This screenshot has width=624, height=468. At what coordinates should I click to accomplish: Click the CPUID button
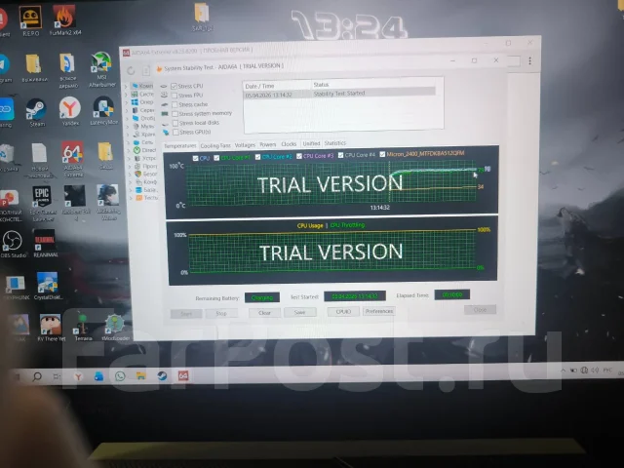coord(343,312)
